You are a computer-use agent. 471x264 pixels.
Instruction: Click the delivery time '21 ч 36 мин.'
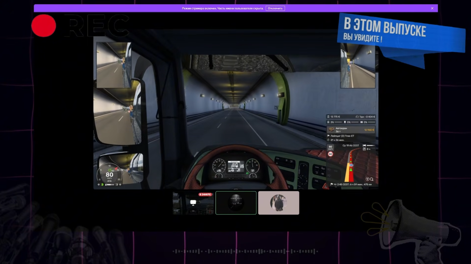(337, 140)
